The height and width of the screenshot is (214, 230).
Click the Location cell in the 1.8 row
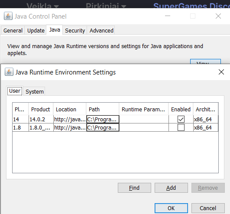[x=70, y=127]
